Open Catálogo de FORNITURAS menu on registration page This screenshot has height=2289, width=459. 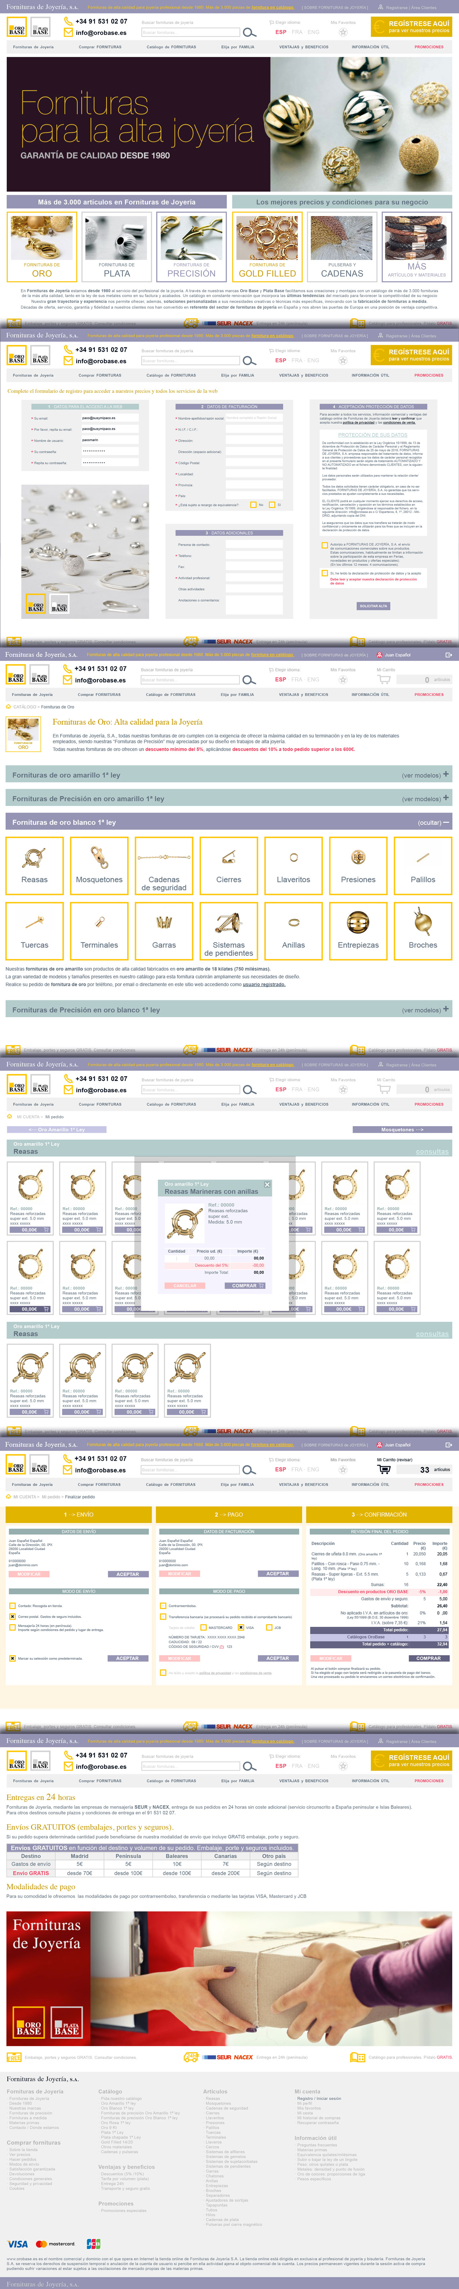(x=171, y=375)
